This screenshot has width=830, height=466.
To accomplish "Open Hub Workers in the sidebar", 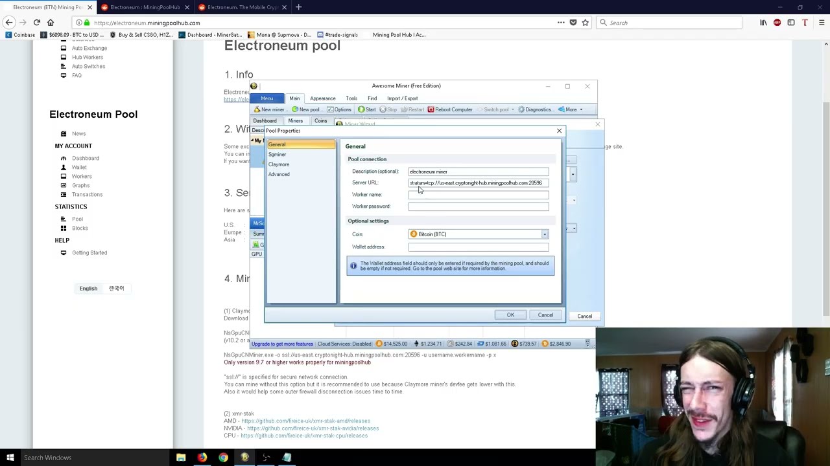I will pos(88,57).
